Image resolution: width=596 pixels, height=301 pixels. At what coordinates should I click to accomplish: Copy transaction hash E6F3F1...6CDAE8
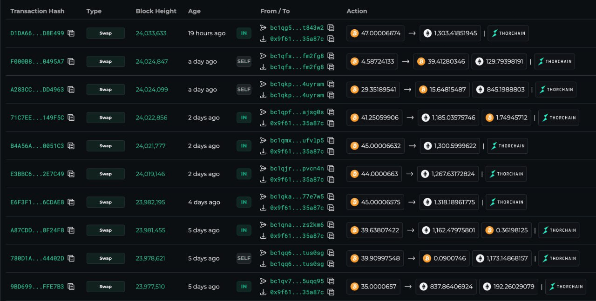pos(71,202)
